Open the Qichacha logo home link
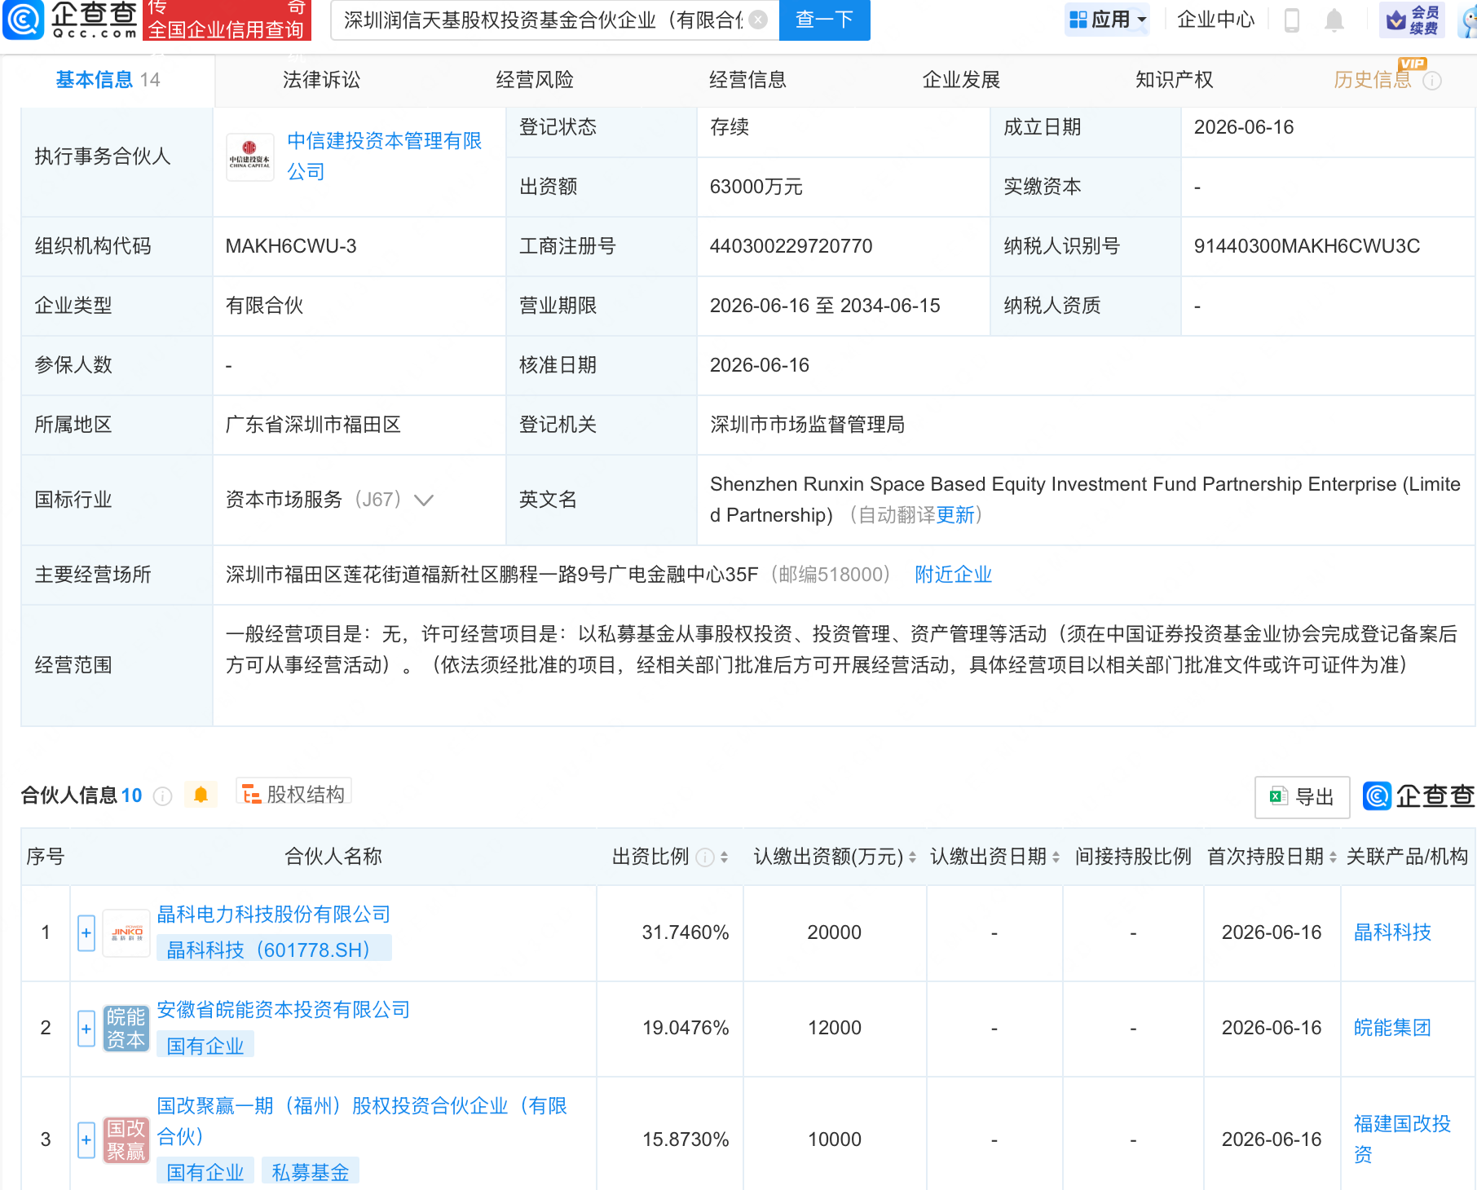This screenshot has width=1477, height=1190. click(70, 20)
